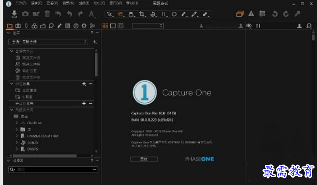Toggle Edit all selected variants icon
Image resolution: width=317 pixels, height=185 pixels.
240,14
